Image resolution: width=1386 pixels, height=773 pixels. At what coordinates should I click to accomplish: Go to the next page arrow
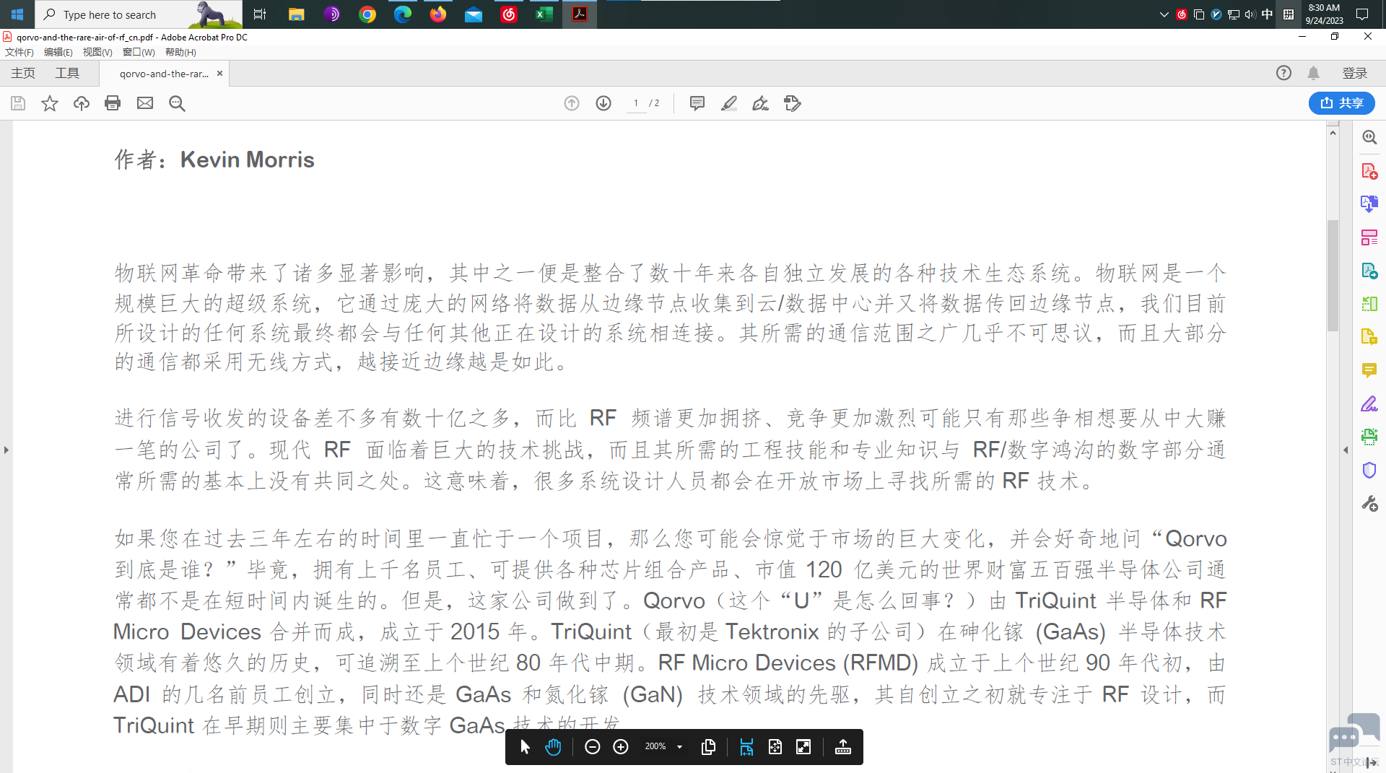603,103
